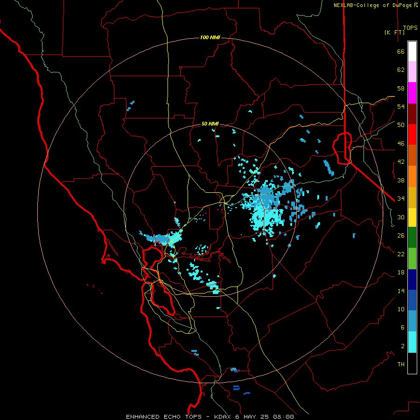Click the legend value '54'

(x=401, y=106)
